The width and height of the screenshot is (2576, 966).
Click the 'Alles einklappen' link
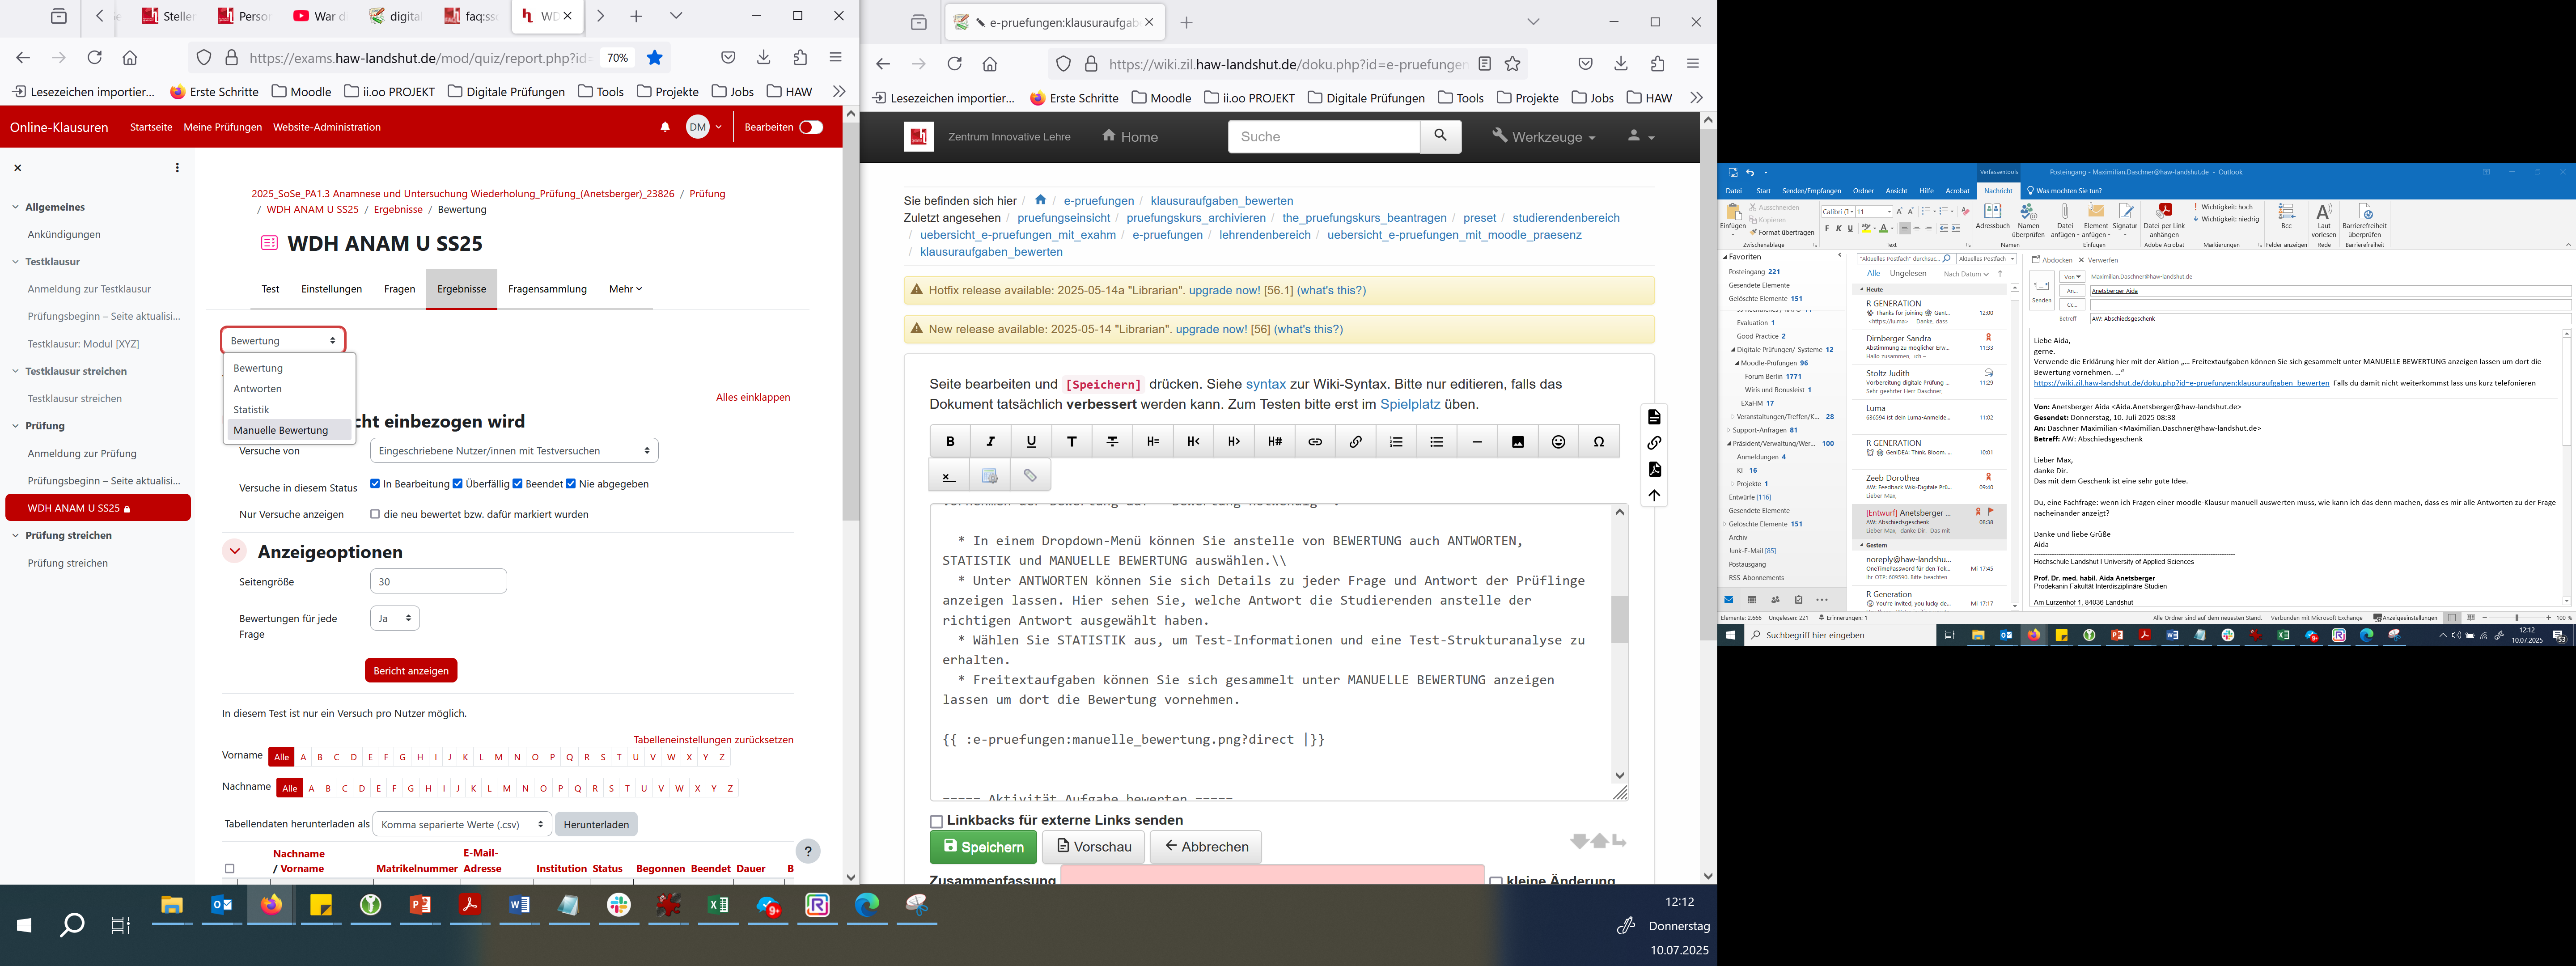coord(753,397)
